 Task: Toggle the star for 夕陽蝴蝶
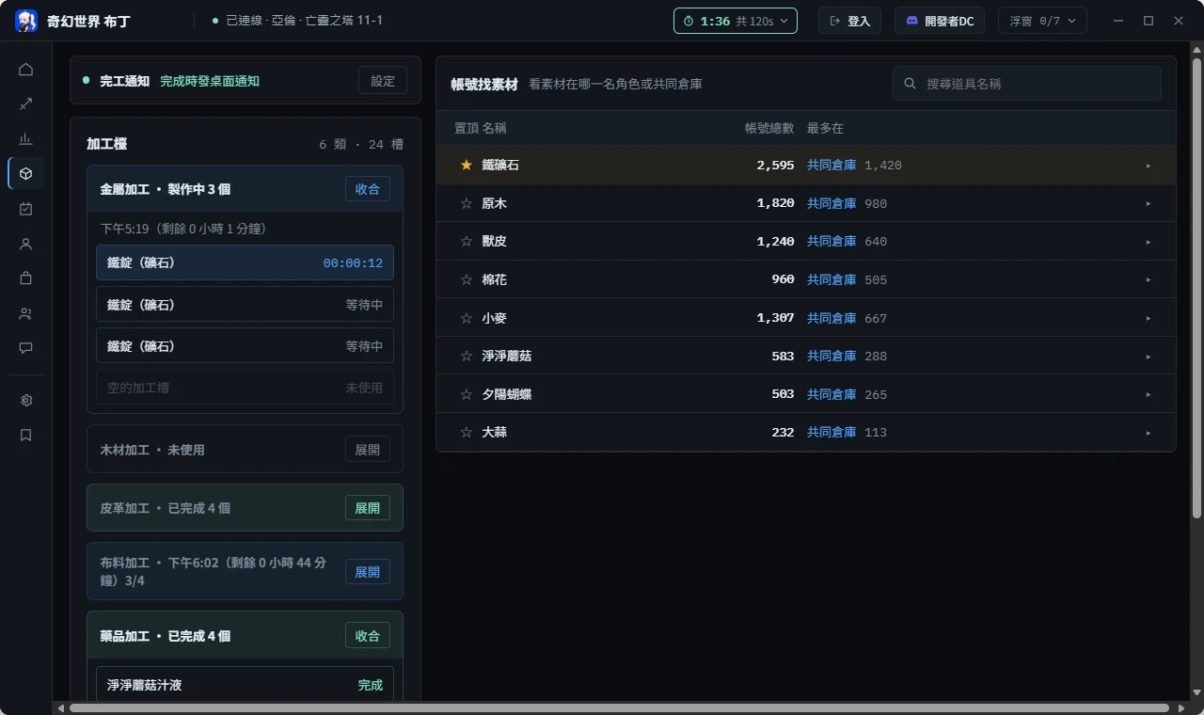click(x=466, y=395)
